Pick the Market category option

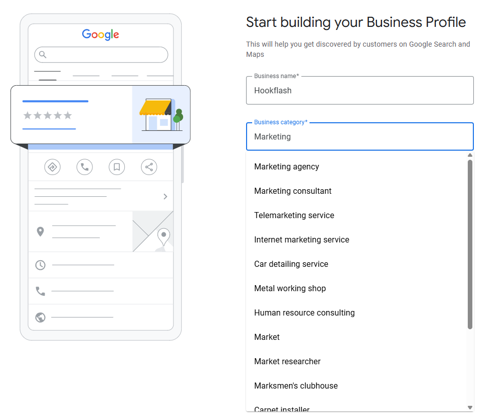(357, 337)
